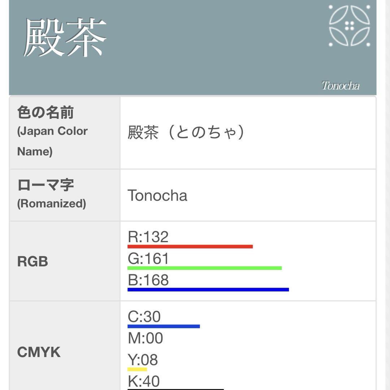390x390 pixels.
Task: Select the 色の名前 (Japan Color Name) header cell
Action: (65, 132)
